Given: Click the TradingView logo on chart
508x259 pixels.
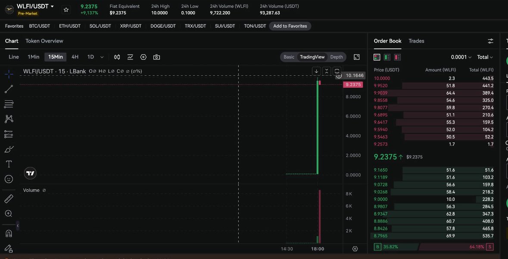Looking at the screenshot, I should point(31,173).
